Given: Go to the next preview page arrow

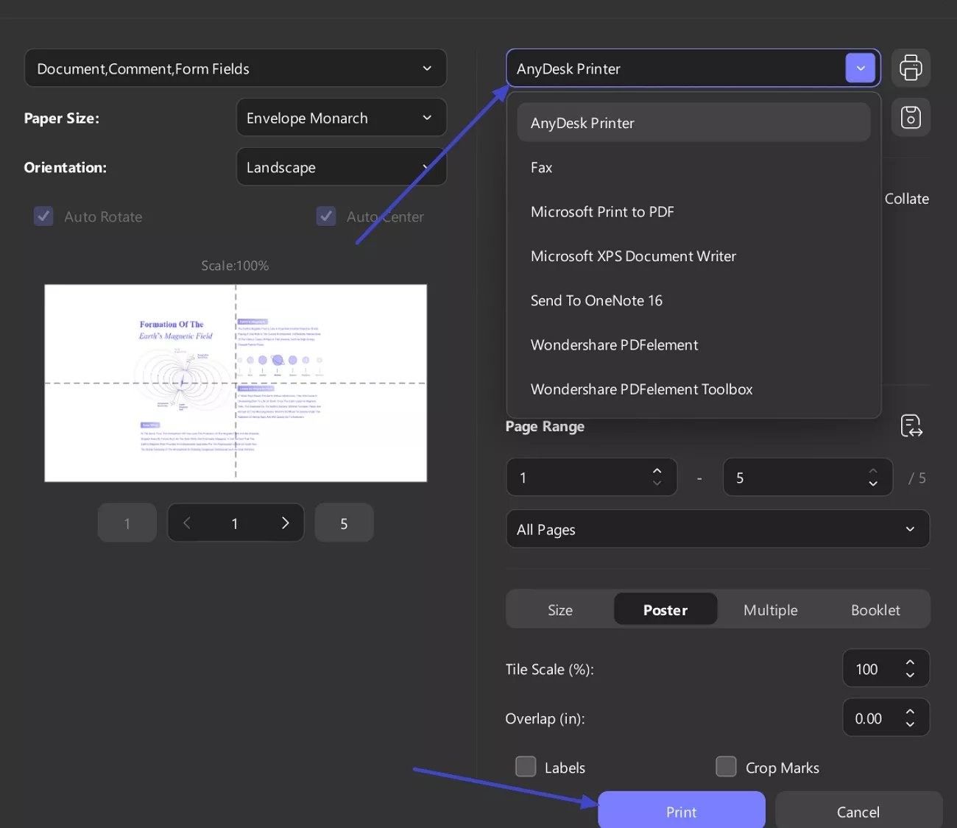Looking at the screenshot, I should click(285, 523).
